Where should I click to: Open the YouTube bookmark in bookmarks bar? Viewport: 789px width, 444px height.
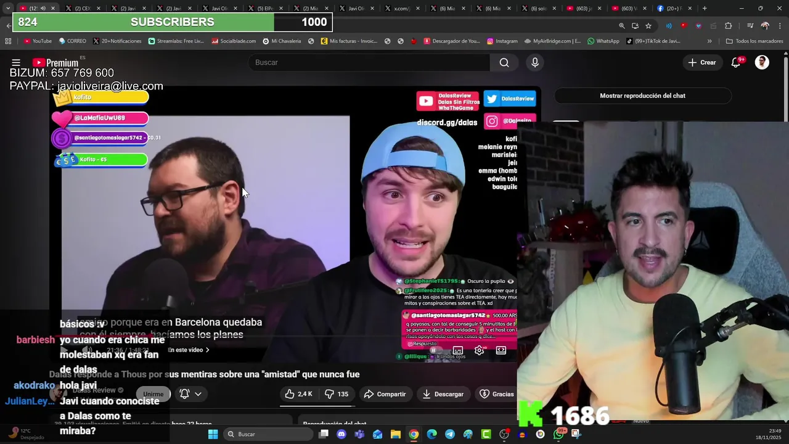[38, 41]
